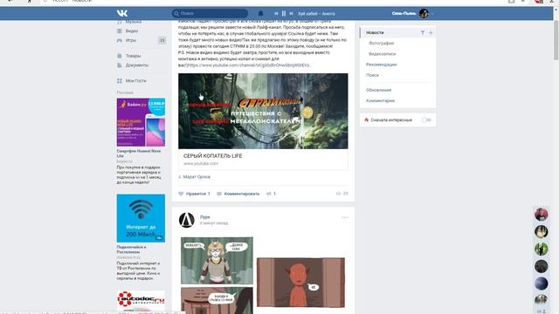
Task: Open the СЕРЫЙ КОПАТЕЛЬ LIFE link title
Action: coord(212,156)
